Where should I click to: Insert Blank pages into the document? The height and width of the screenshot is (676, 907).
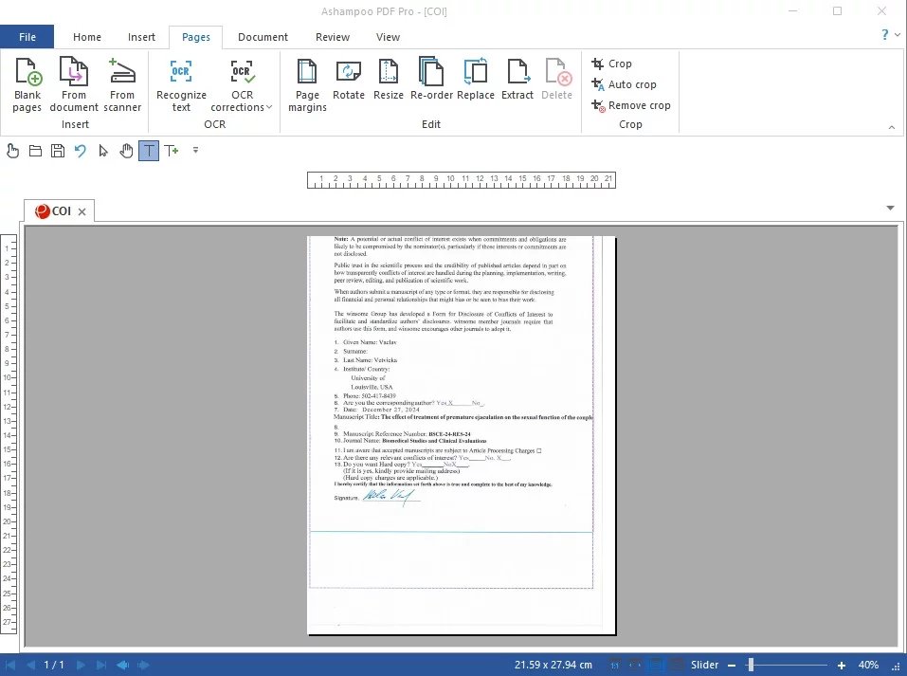[27, 84]
